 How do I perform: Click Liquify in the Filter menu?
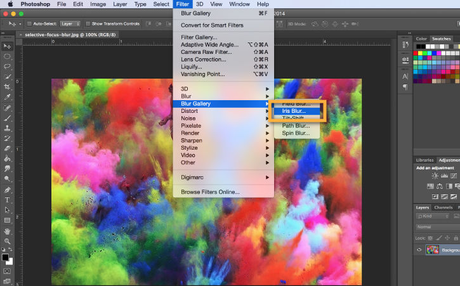click(x=192, y=67)
